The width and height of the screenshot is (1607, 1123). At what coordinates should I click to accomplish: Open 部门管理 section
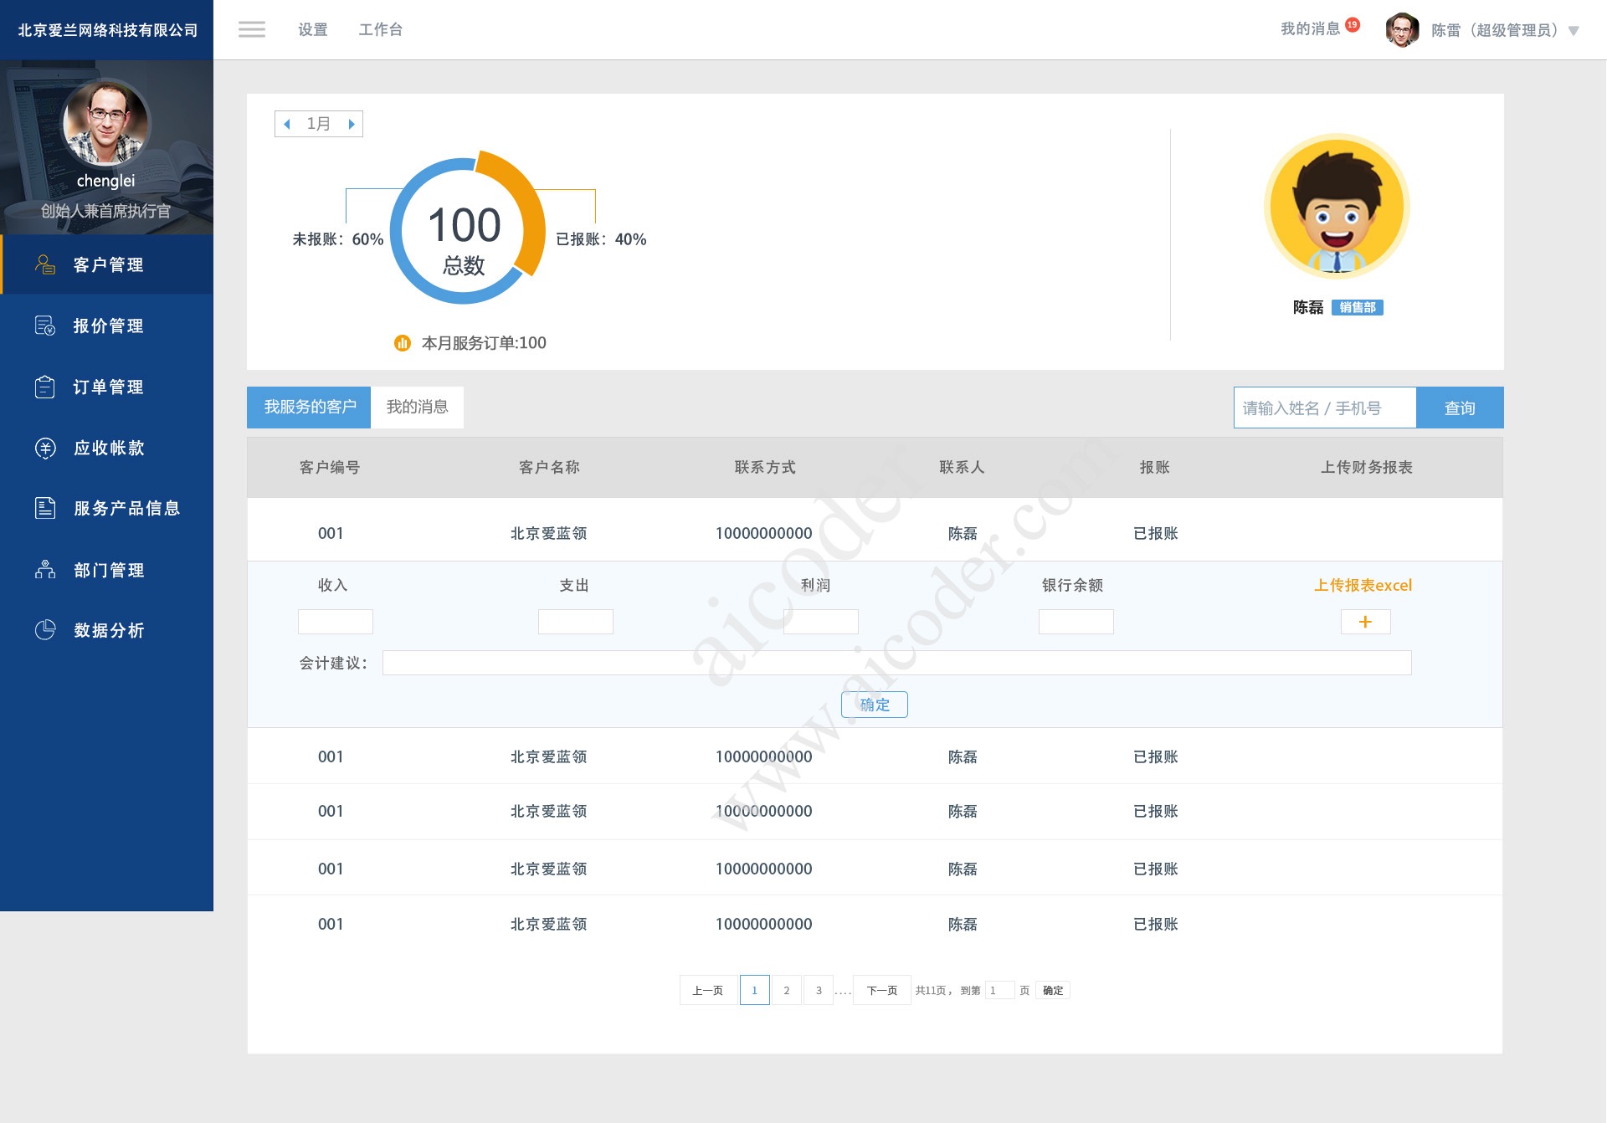[x=106, y=569]
